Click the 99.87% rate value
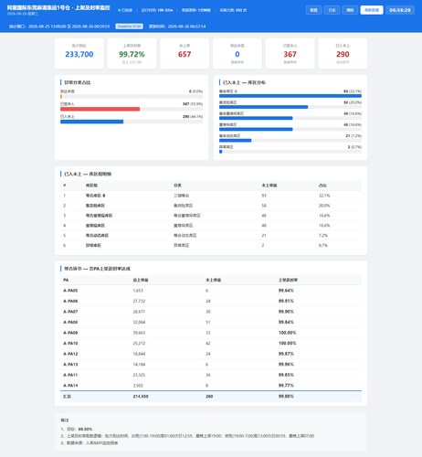 [286, 354]
